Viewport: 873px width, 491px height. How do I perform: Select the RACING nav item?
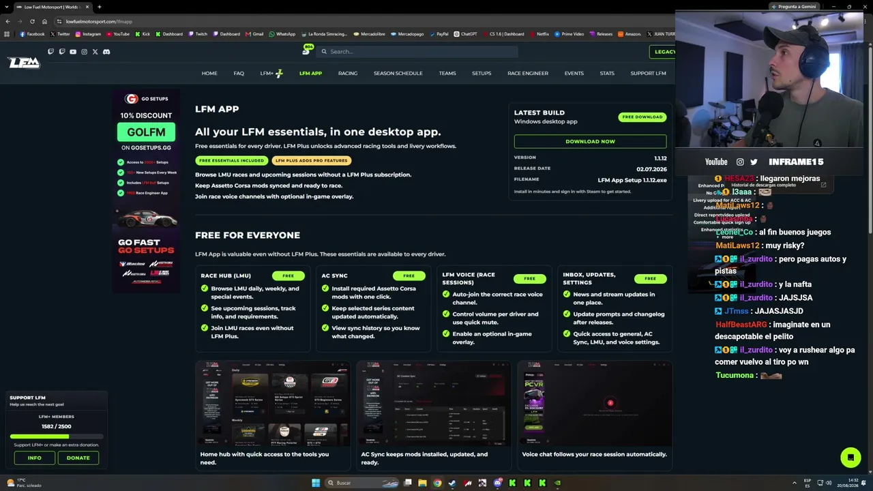pyautogui.click(x=348, y=74)
